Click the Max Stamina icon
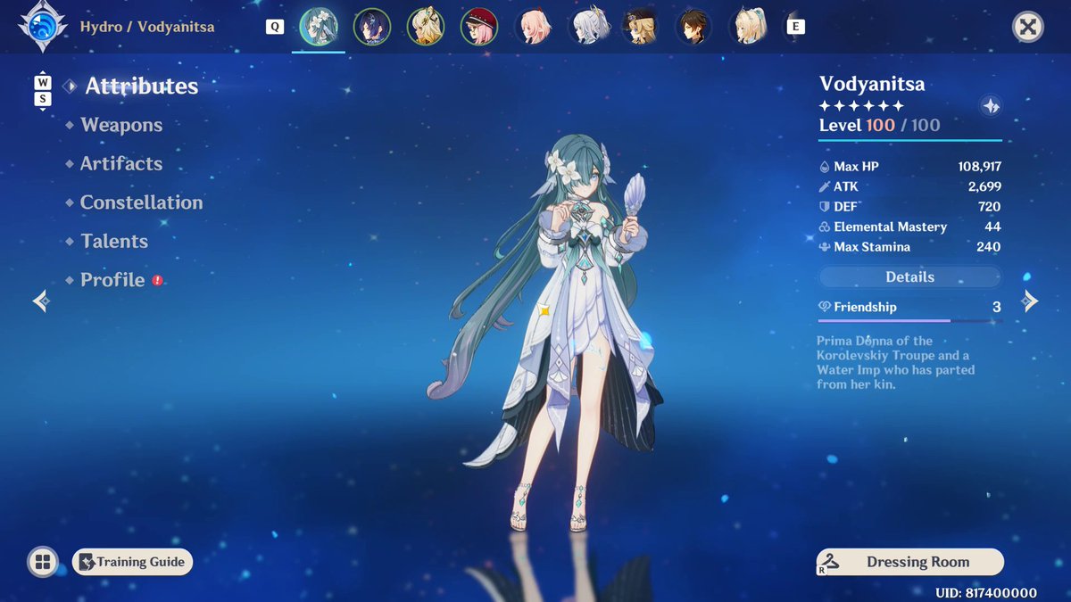The image size is (1071, 602). 825,246
